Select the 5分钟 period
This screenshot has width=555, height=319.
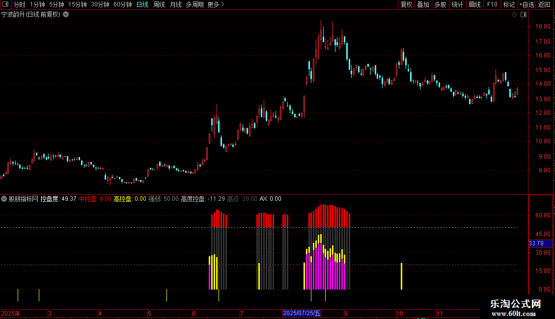click(x=56, y=4)
